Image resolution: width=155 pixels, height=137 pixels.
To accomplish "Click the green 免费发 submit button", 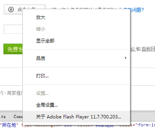I will coord(13,49).
